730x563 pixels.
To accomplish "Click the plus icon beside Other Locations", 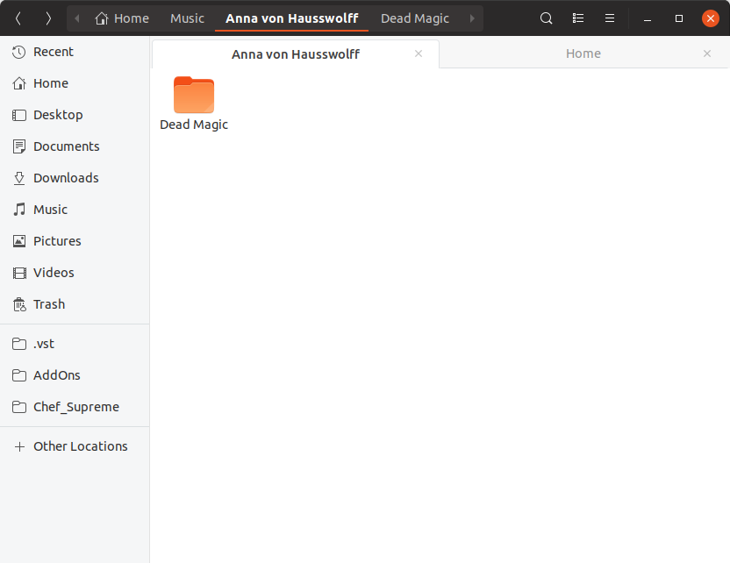I will 19,447.
